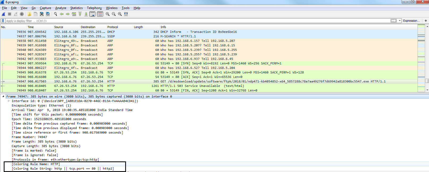
Task: Open the Statistics menu
Action: tap(76, 8)
